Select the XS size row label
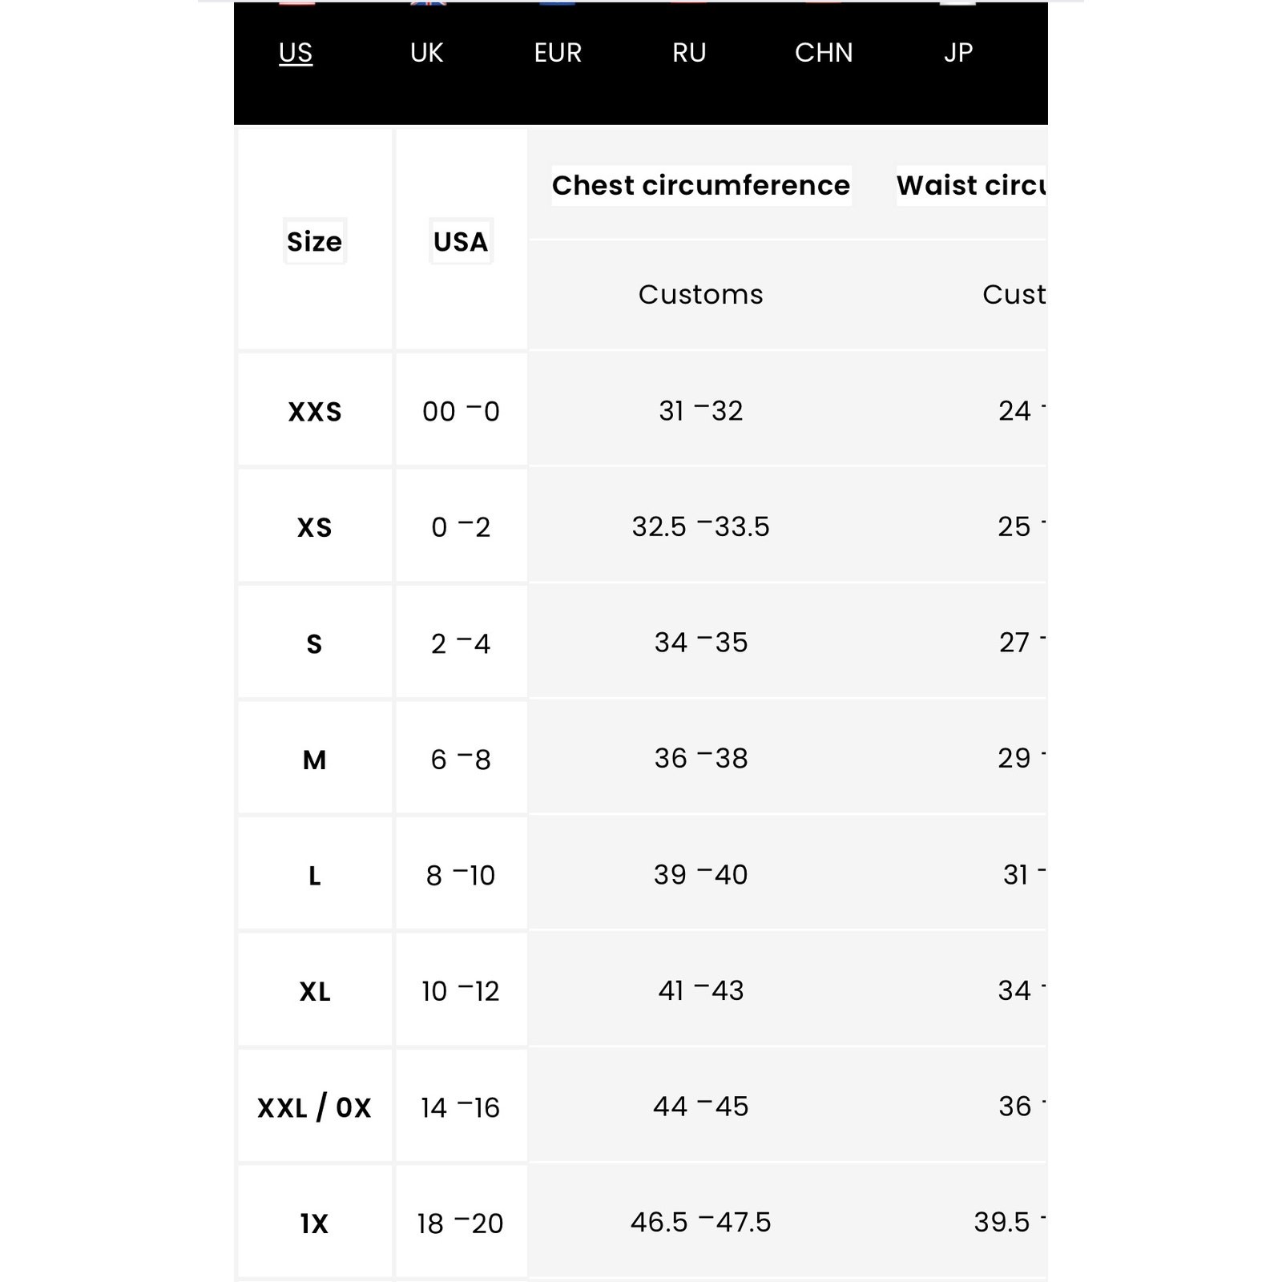The height and width of the screenshot is (1282, 1282). [x=315, y=527]
